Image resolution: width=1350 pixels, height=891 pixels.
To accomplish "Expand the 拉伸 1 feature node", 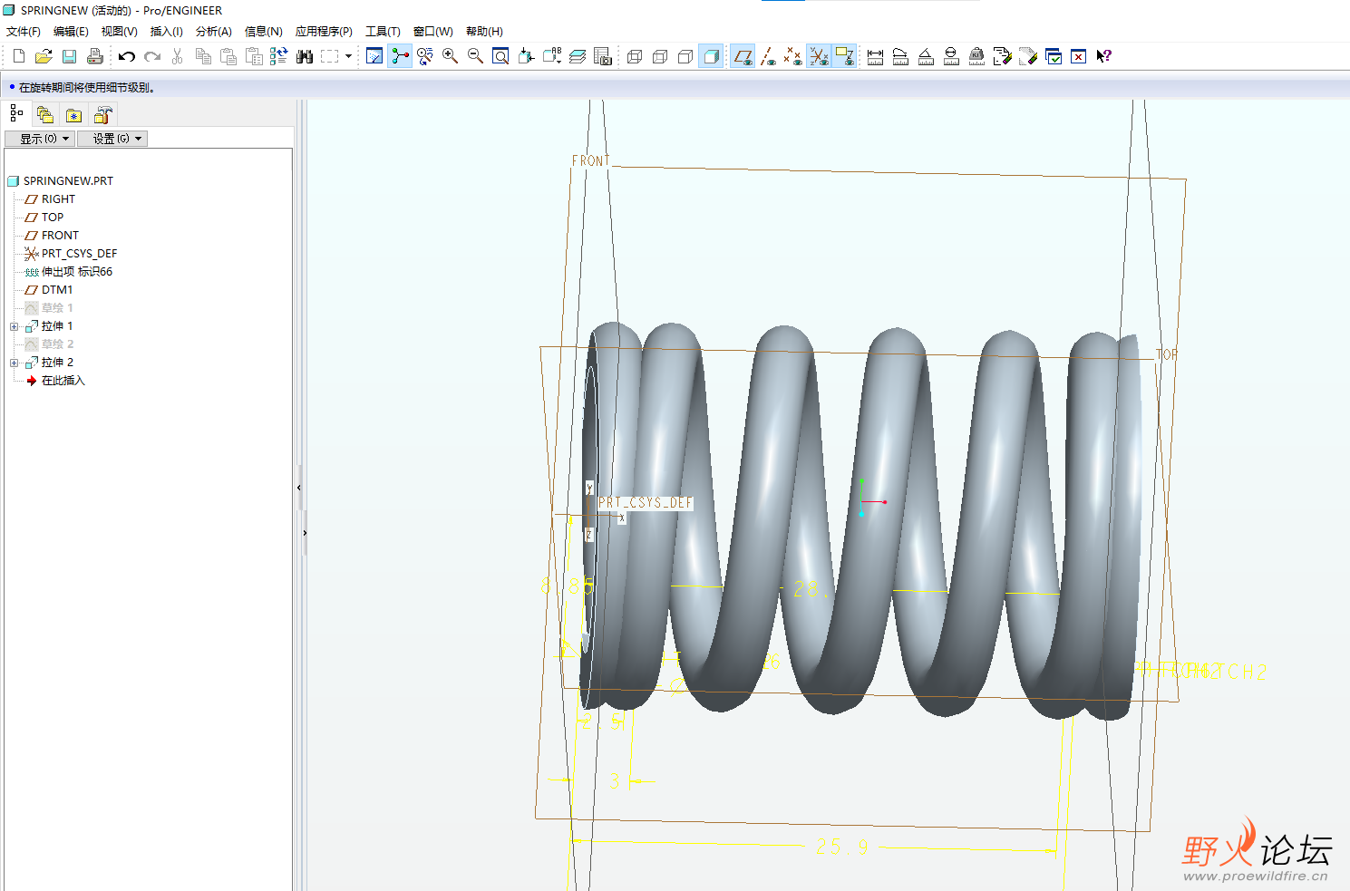I will coord(14,326).
